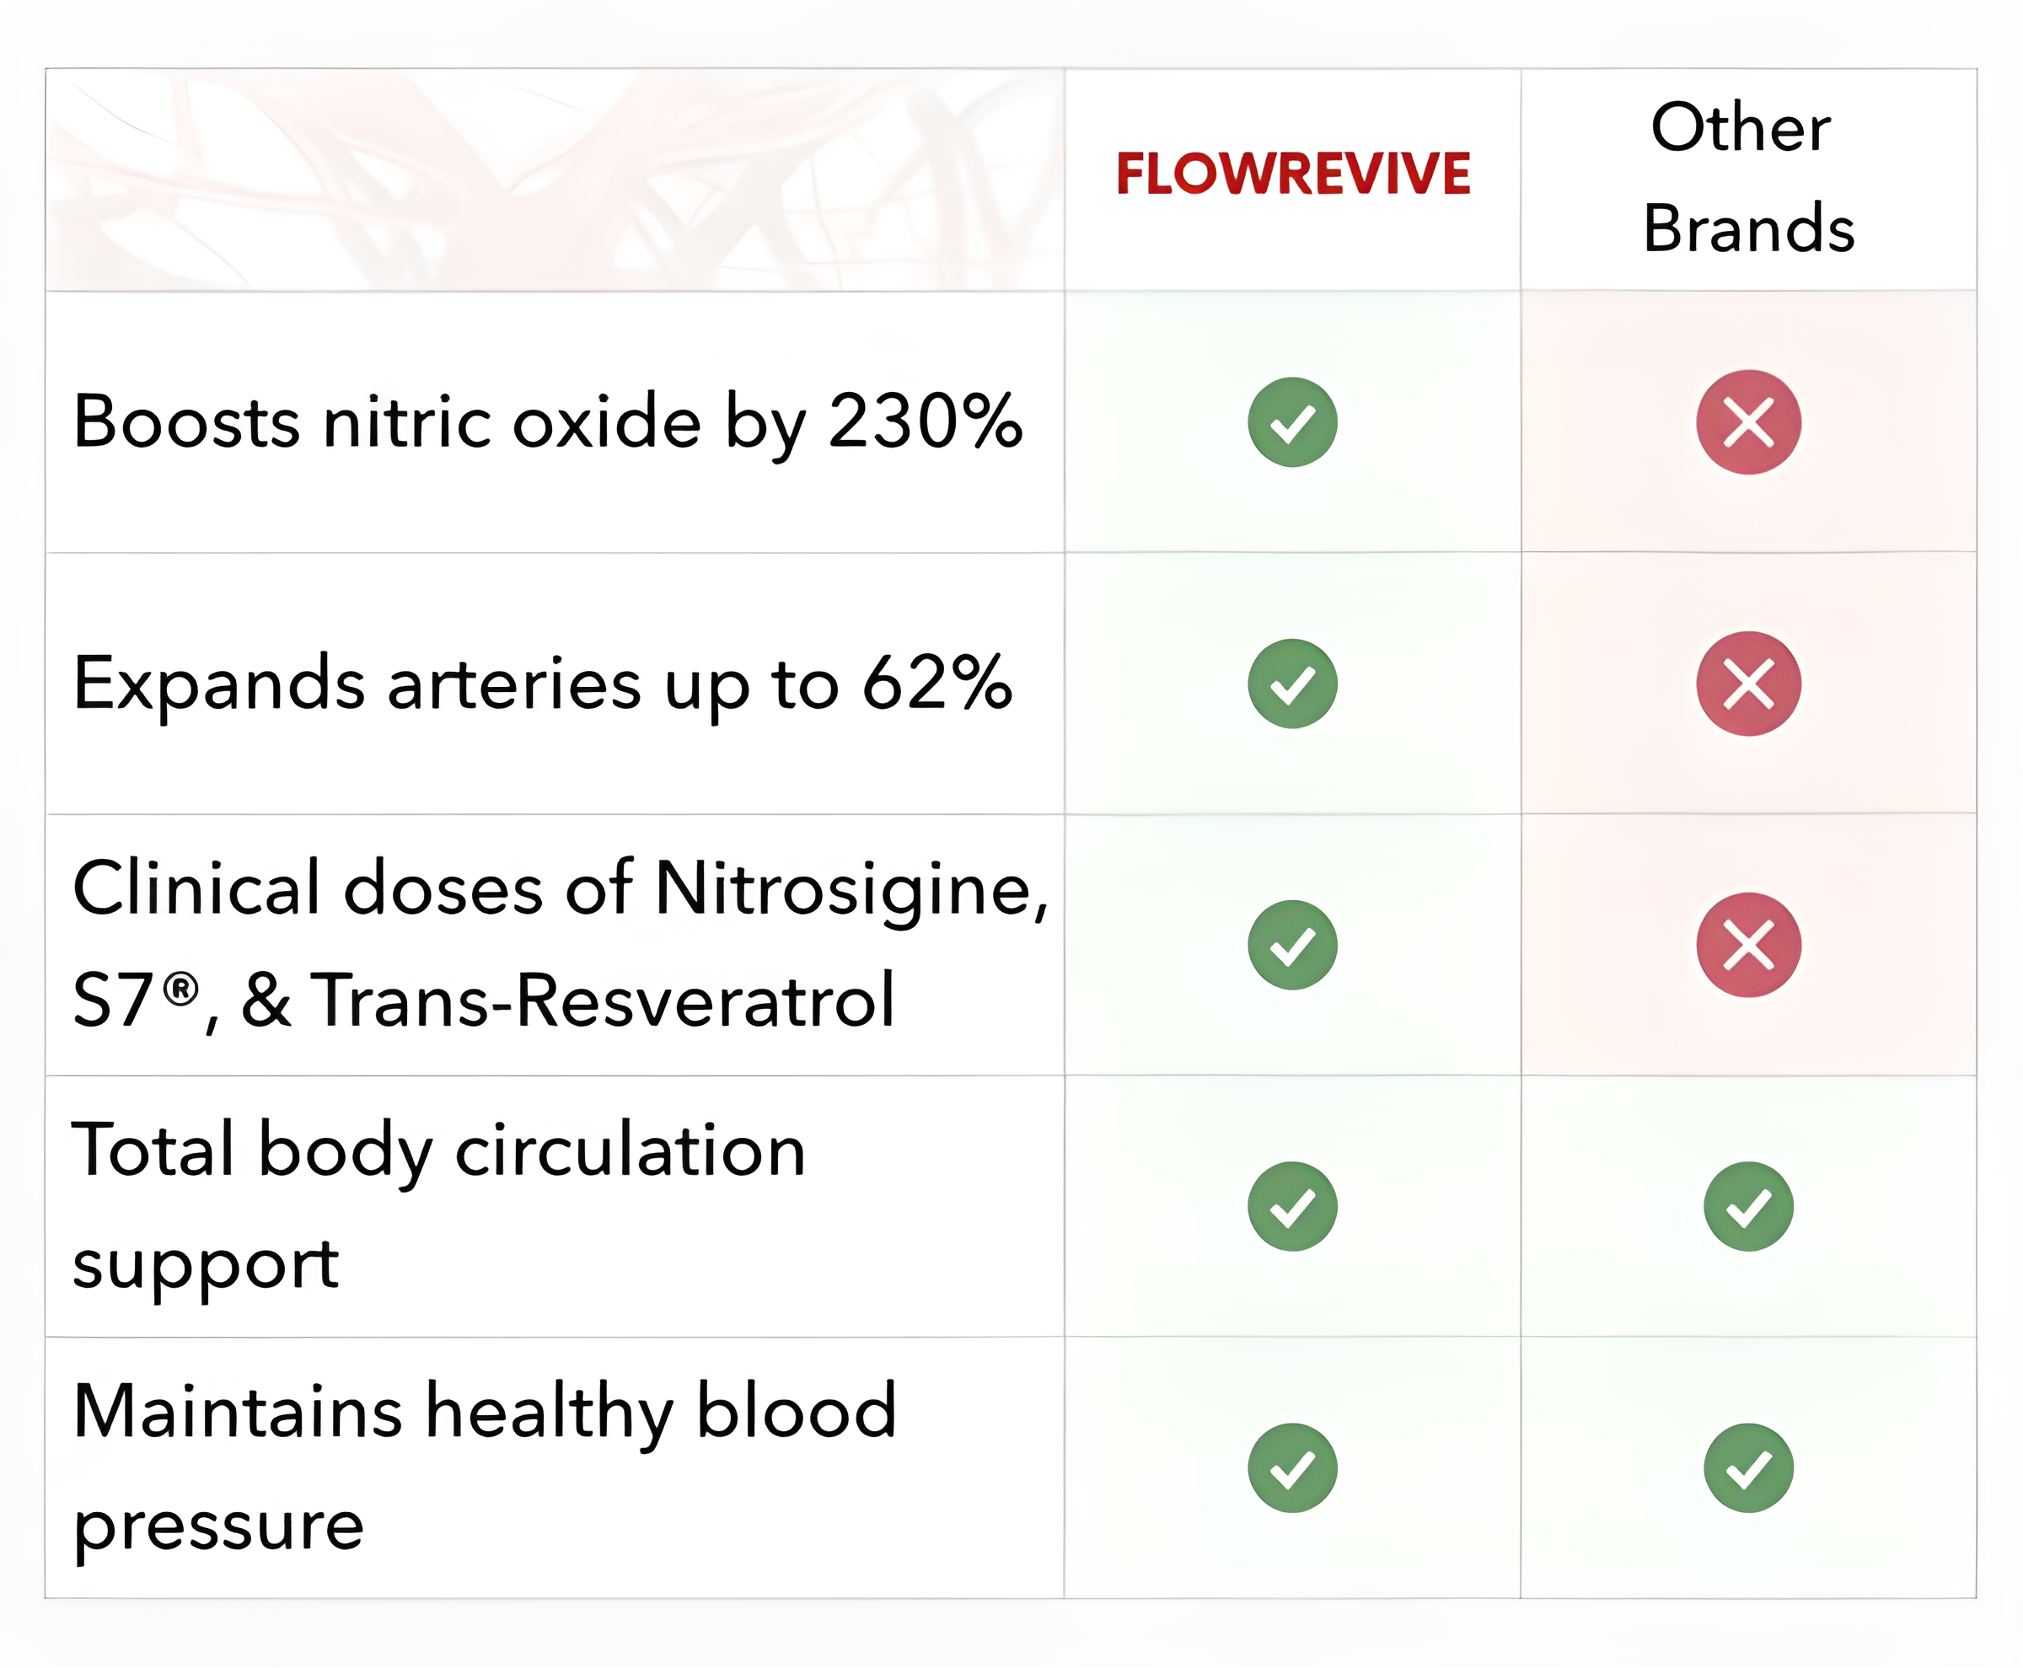This screenshot has height=1668, width=2023.
Task: Select the "Boosts nitric oxide by 230%" text
Action: tap(548, 421)
